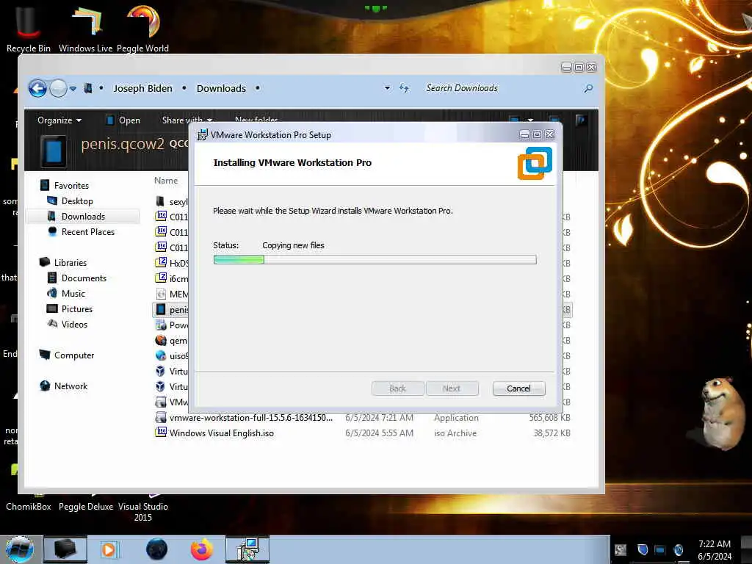Screen dimensions: 752x564
Task: Launch Peggle World from desktop
Action: tap(142, 28)
